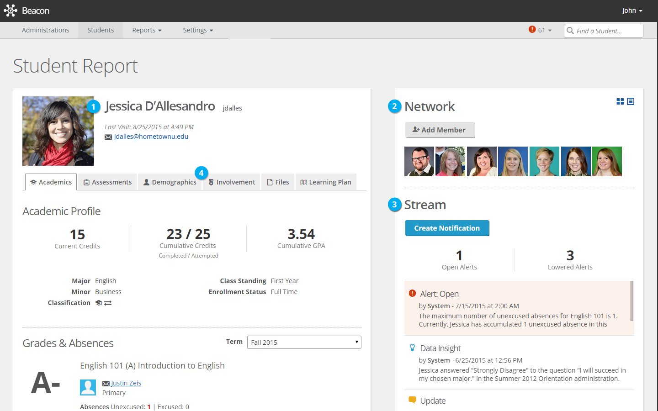Click the graduation cap classification icon

(x=98, y=303)
